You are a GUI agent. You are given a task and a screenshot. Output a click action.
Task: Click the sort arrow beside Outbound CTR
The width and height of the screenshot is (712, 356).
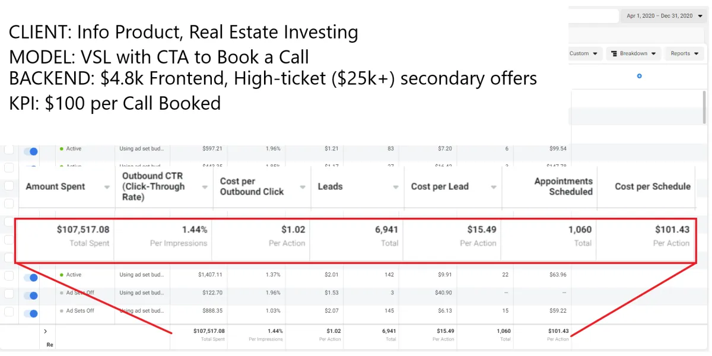[x=204, y=187]
